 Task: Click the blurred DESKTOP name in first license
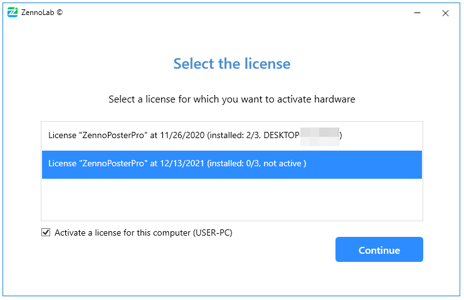tap(320, 134)
